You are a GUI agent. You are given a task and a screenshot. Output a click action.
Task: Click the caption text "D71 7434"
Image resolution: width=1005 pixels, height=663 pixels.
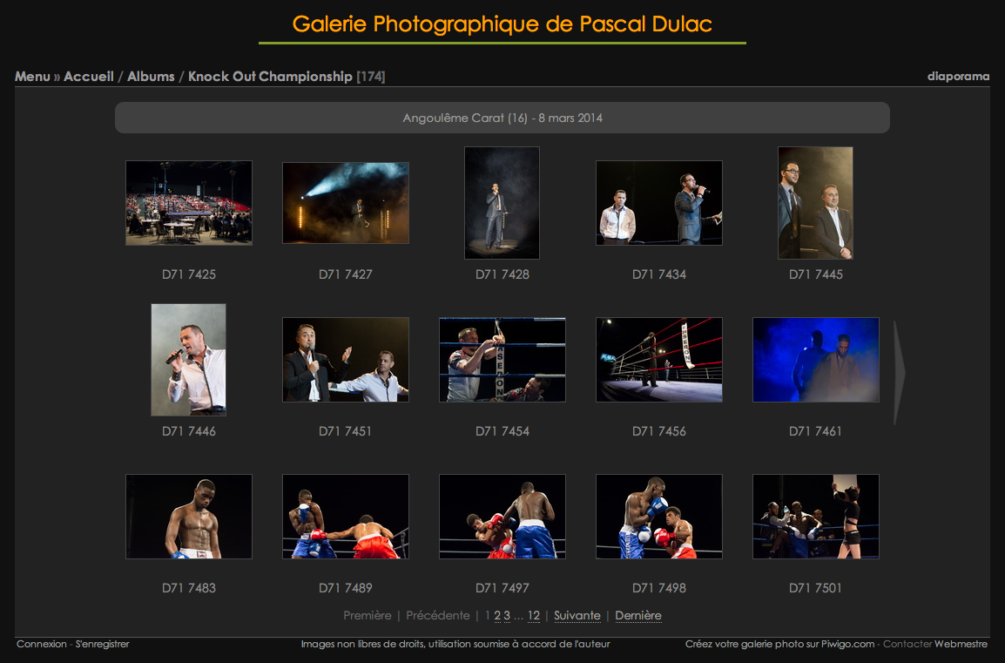pos(659,274)
